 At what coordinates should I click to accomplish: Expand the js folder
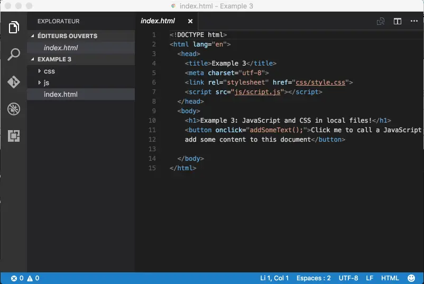pos(47,83)
